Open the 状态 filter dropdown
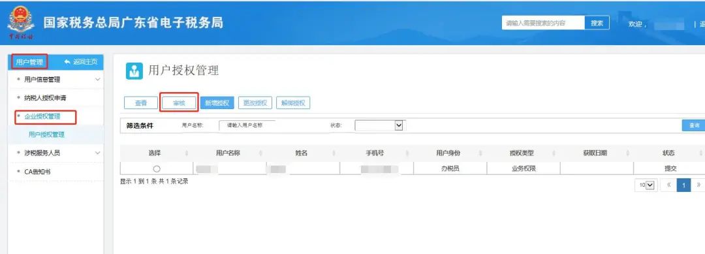 381,125
